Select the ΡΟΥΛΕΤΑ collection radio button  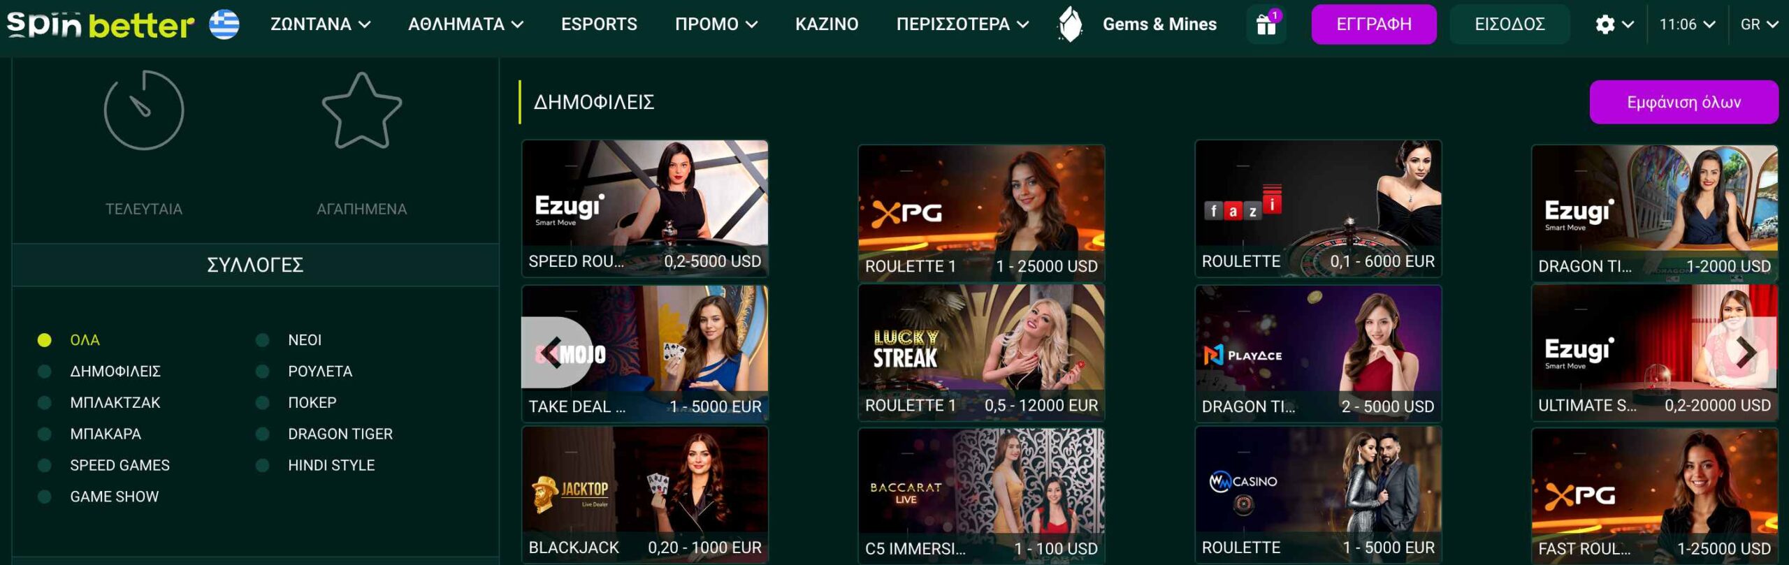point(263,372)
